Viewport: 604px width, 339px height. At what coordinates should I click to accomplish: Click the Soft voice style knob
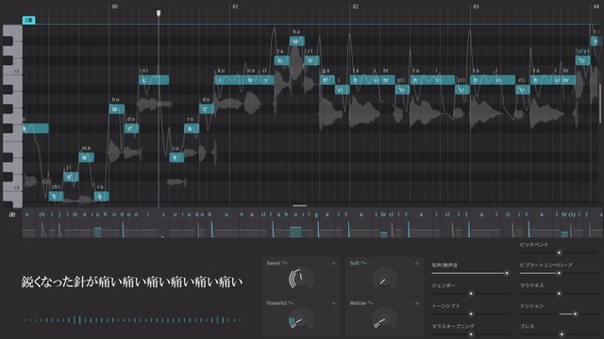pyautogui.click(x=384, y=279)
